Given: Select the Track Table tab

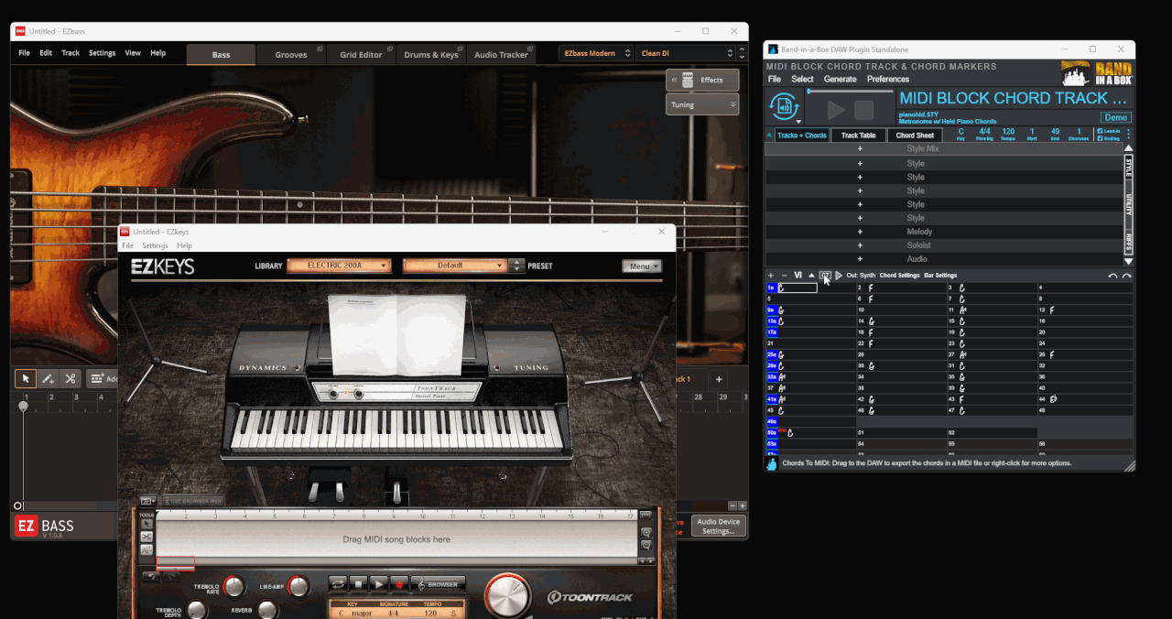Looking at the screenshot, I should coord(858,136).
